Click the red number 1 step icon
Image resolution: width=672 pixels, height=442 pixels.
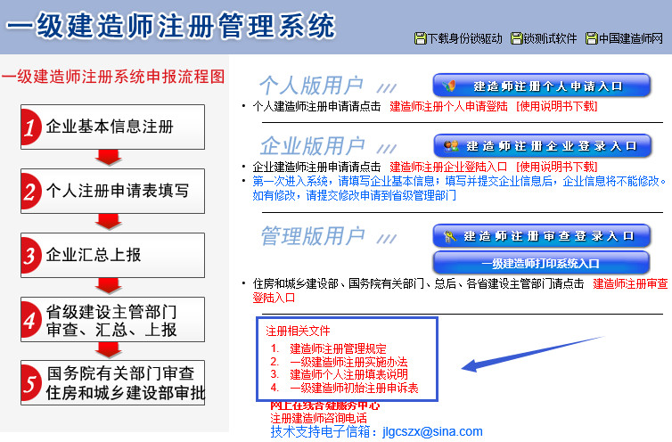click(x=32, y=127)
